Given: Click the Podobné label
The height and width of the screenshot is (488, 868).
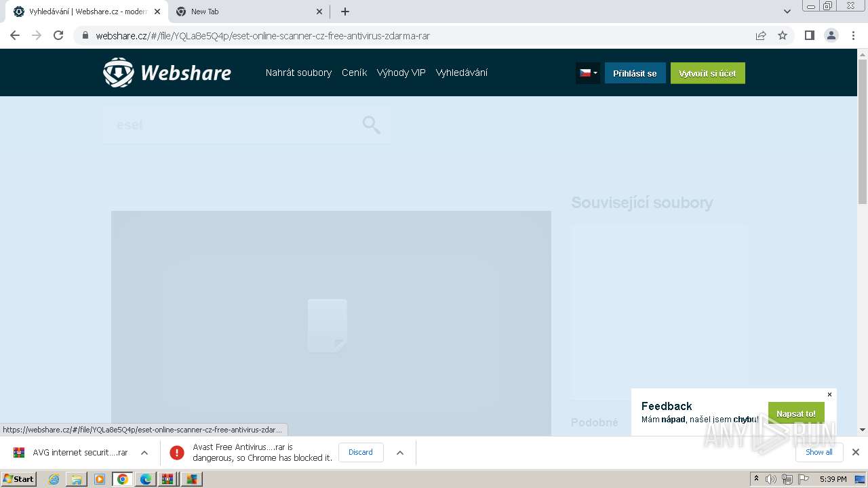Looking at the screenshot, I should (x=595, y=422).
